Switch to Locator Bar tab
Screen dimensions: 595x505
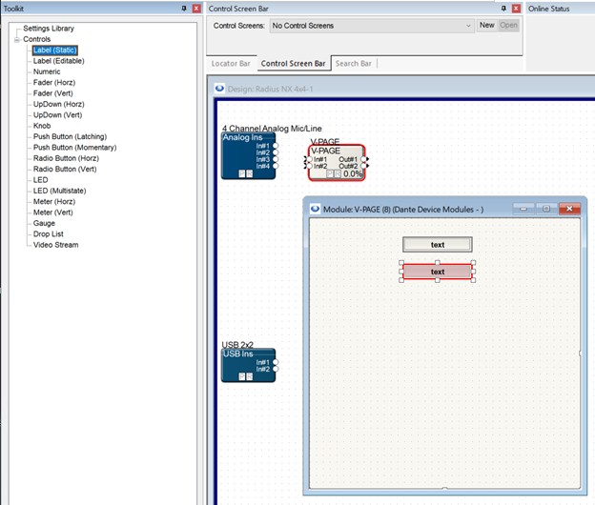231,63
